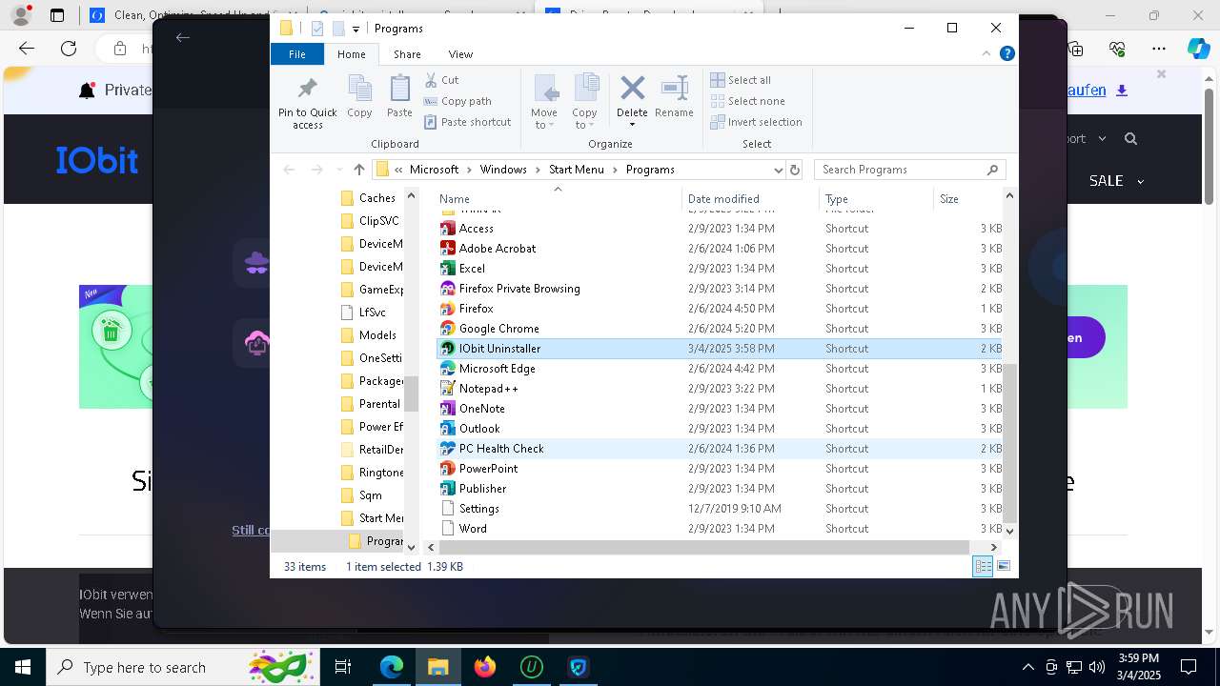The width and height of the screenshot is (1220, 686).
Task: Select Sqm folder in navigation pane
Action: [361, 495]
